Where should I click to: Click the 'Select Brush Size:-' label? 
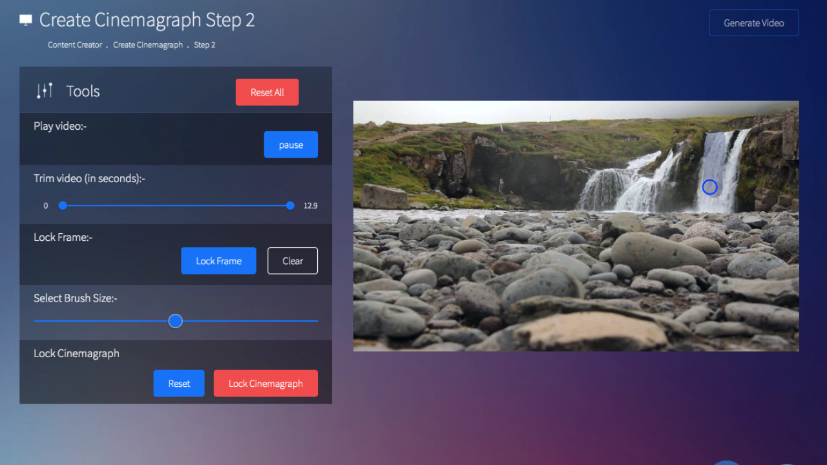(x=76, y=298)
